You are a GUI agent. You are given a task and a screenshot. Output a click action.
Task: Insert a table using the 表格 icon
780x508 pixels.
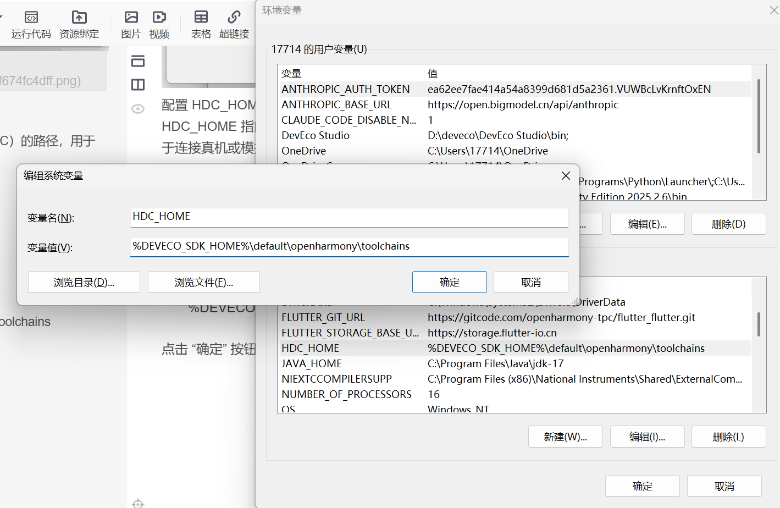pos(201,25)
